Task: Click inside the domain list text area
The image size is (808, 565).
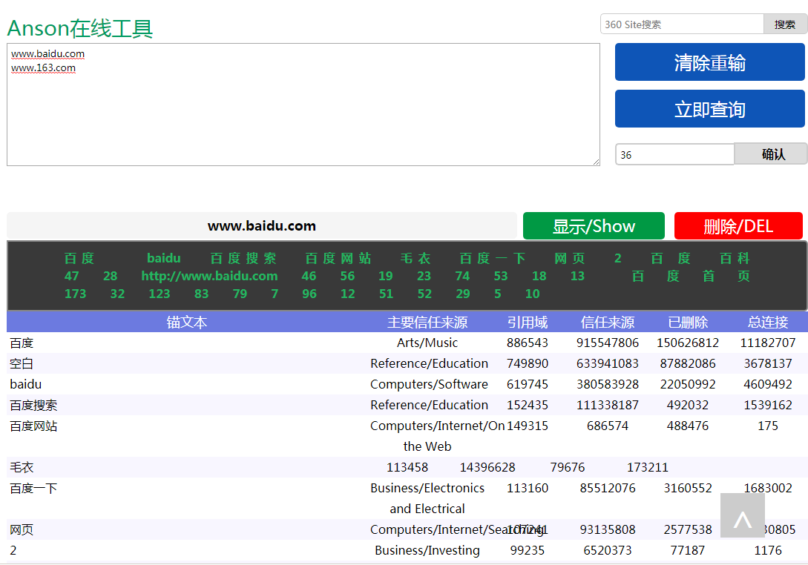Action: click(x=303, y=111)
